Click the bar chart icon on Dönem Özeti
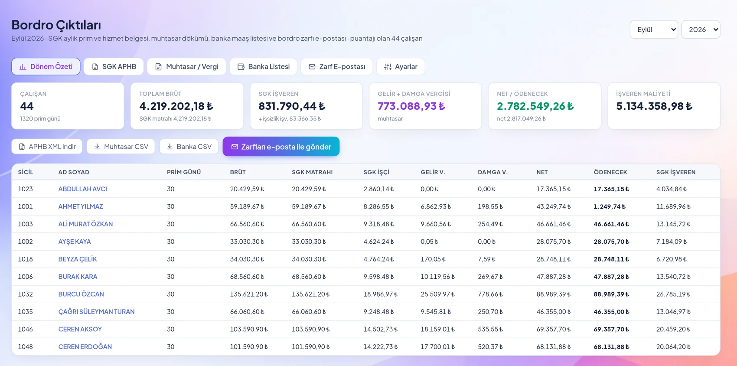Image resolution: width=737 pixels, height=366 pixels. tap(23, 67)
